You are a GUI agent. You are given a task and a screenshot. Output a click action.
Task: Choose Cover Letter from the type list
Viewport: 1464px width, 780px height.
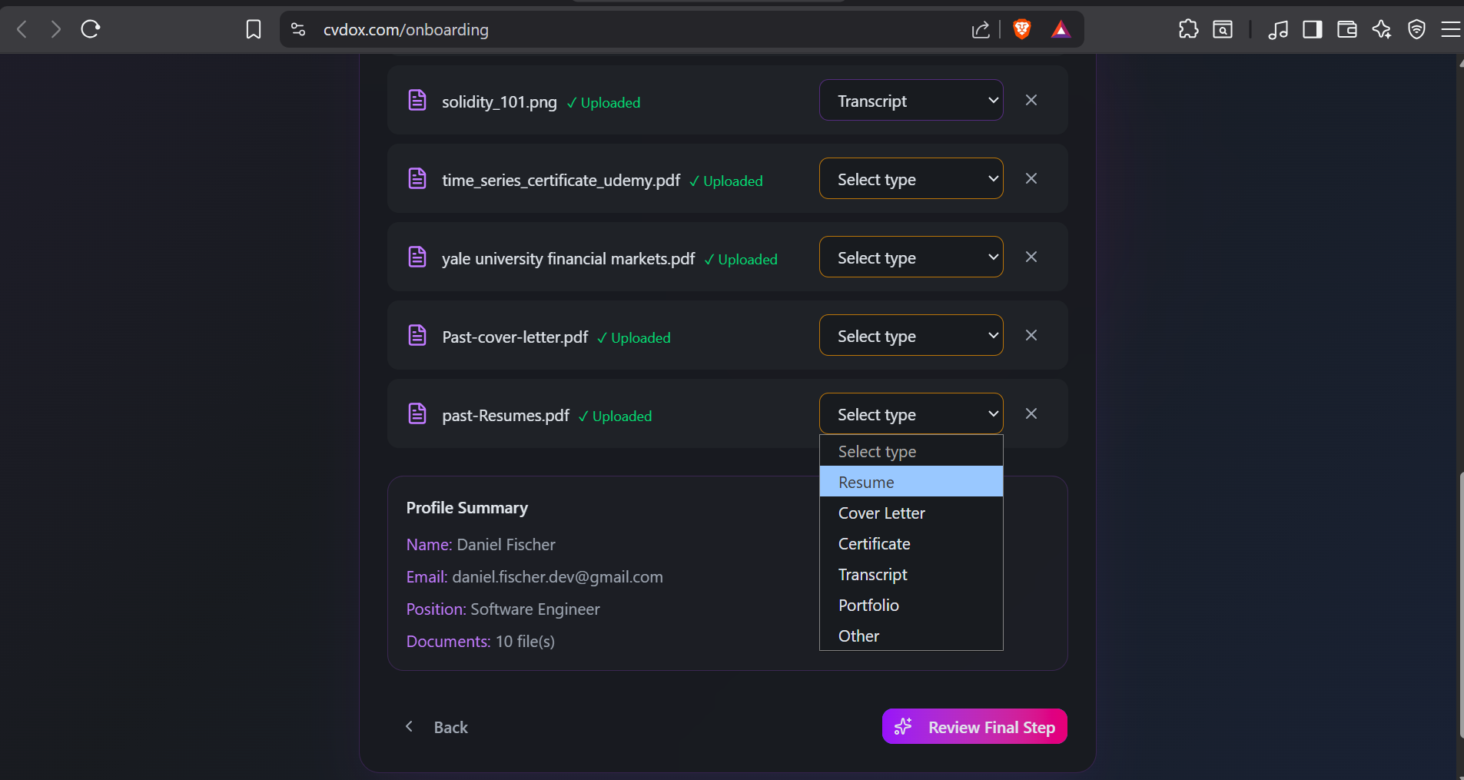[x=911, y=513]
